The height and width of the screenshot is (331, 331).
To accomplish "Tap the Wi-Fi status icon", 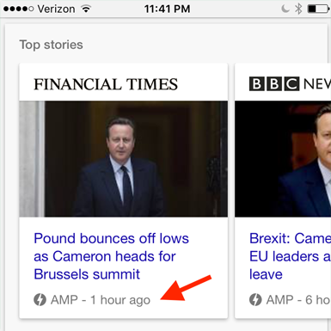I will point(86,9).
